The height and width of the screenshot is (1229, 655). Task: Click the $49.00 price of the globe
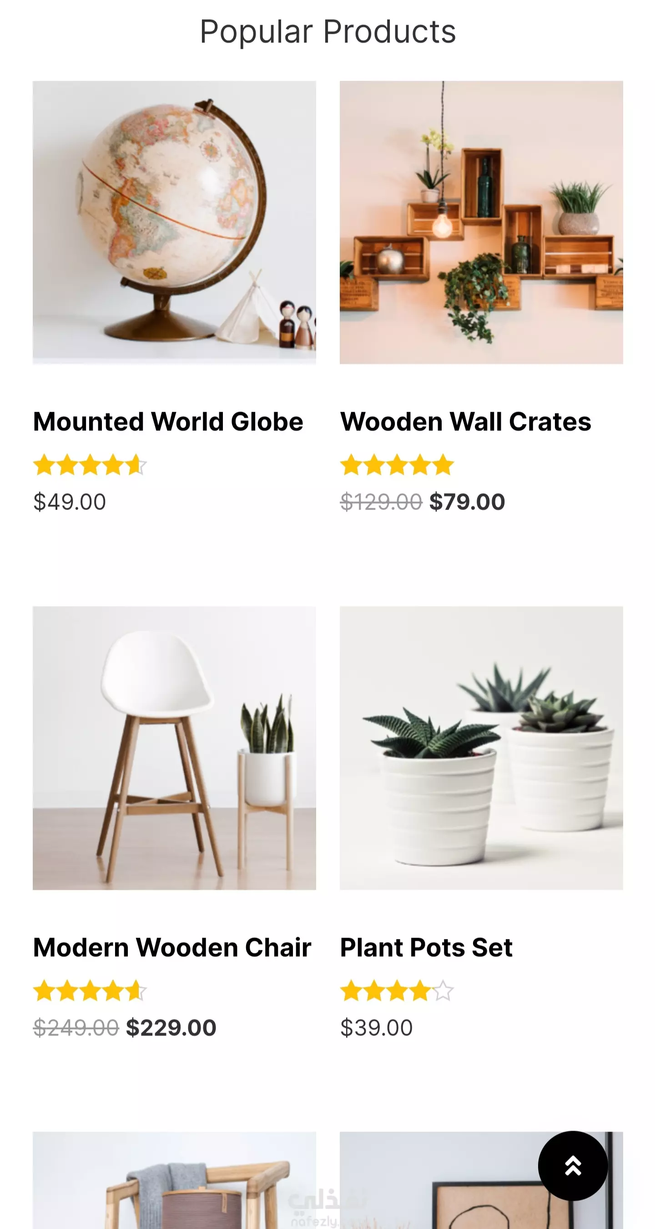coord(70,502)
